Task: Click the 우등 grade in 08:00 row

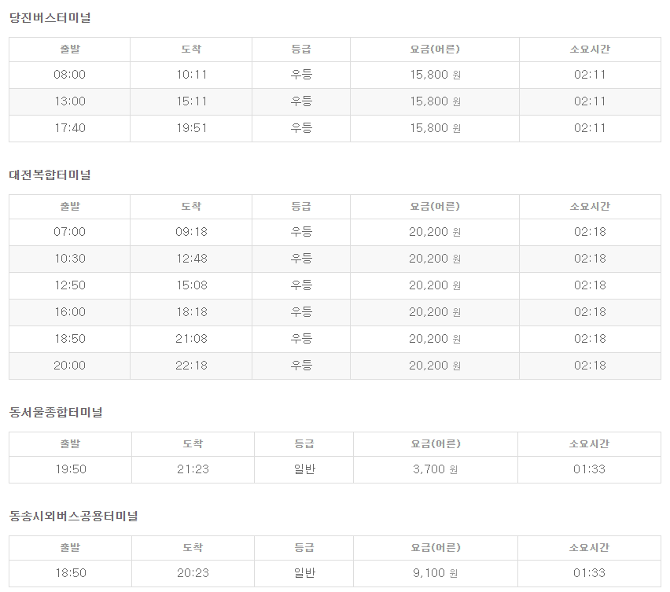Action: point(301,75)
